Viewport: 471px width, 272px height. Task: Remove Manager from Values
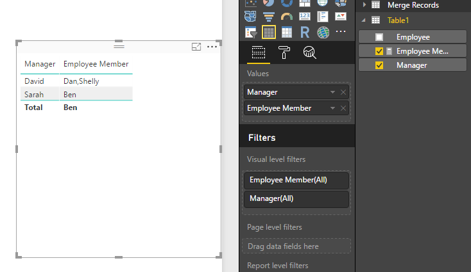point(343,92)
